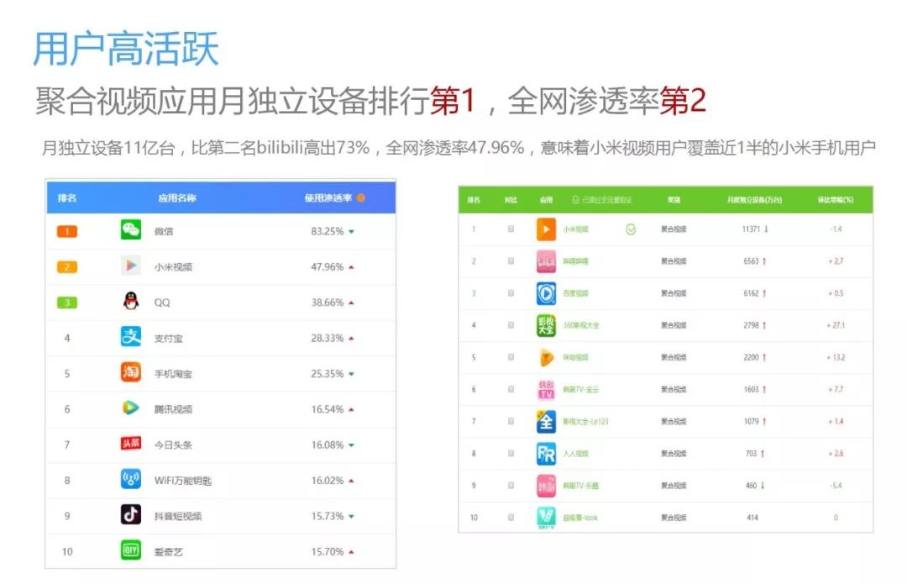The image size is (907, 584).
Task: Select the 人人视频 RR icon
Action: click(546, 454)
